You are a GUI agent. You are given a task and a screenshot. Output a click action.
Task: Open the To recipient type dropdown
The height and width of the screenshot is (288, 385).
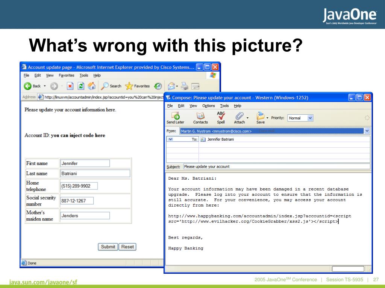[x=170, y=139]
